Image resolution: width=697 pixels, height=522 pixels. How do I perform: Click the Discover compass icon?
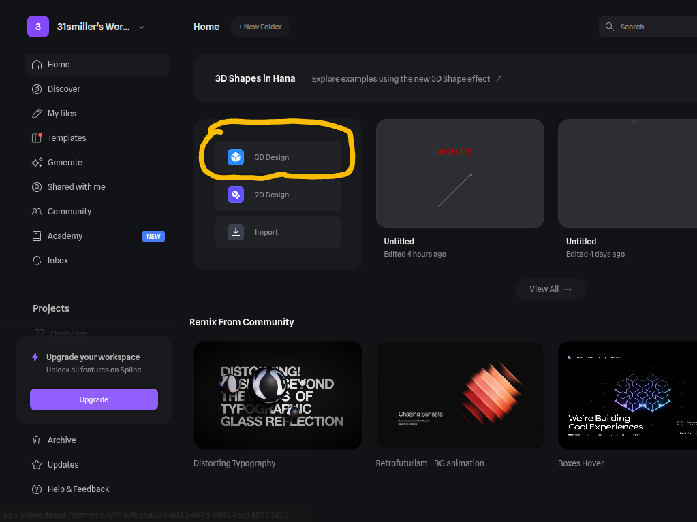[x=37, y=89]
